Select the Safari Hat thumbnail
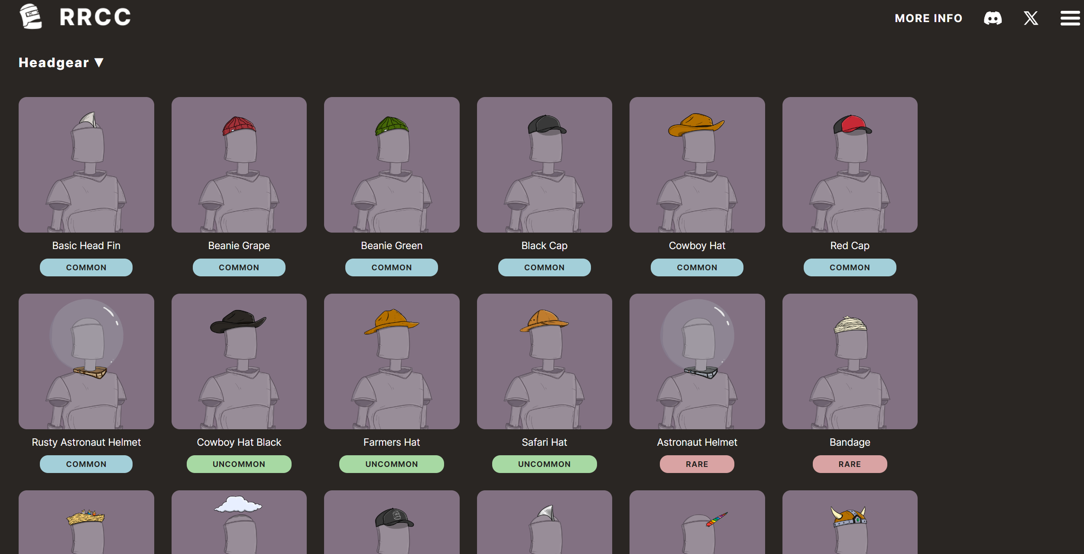1084x554 pixels. coord(545,361)
